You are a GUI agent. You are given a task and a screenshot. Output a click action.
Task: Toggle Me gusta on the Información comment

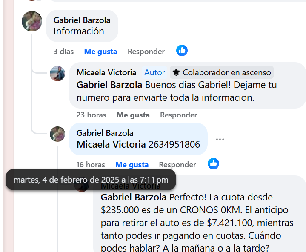tap(100, 52)
